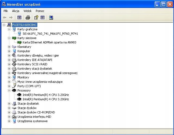Screen dimensions: 174x135
Task: Collapse the Karty sieciowe branch
Action: (9, 38)
